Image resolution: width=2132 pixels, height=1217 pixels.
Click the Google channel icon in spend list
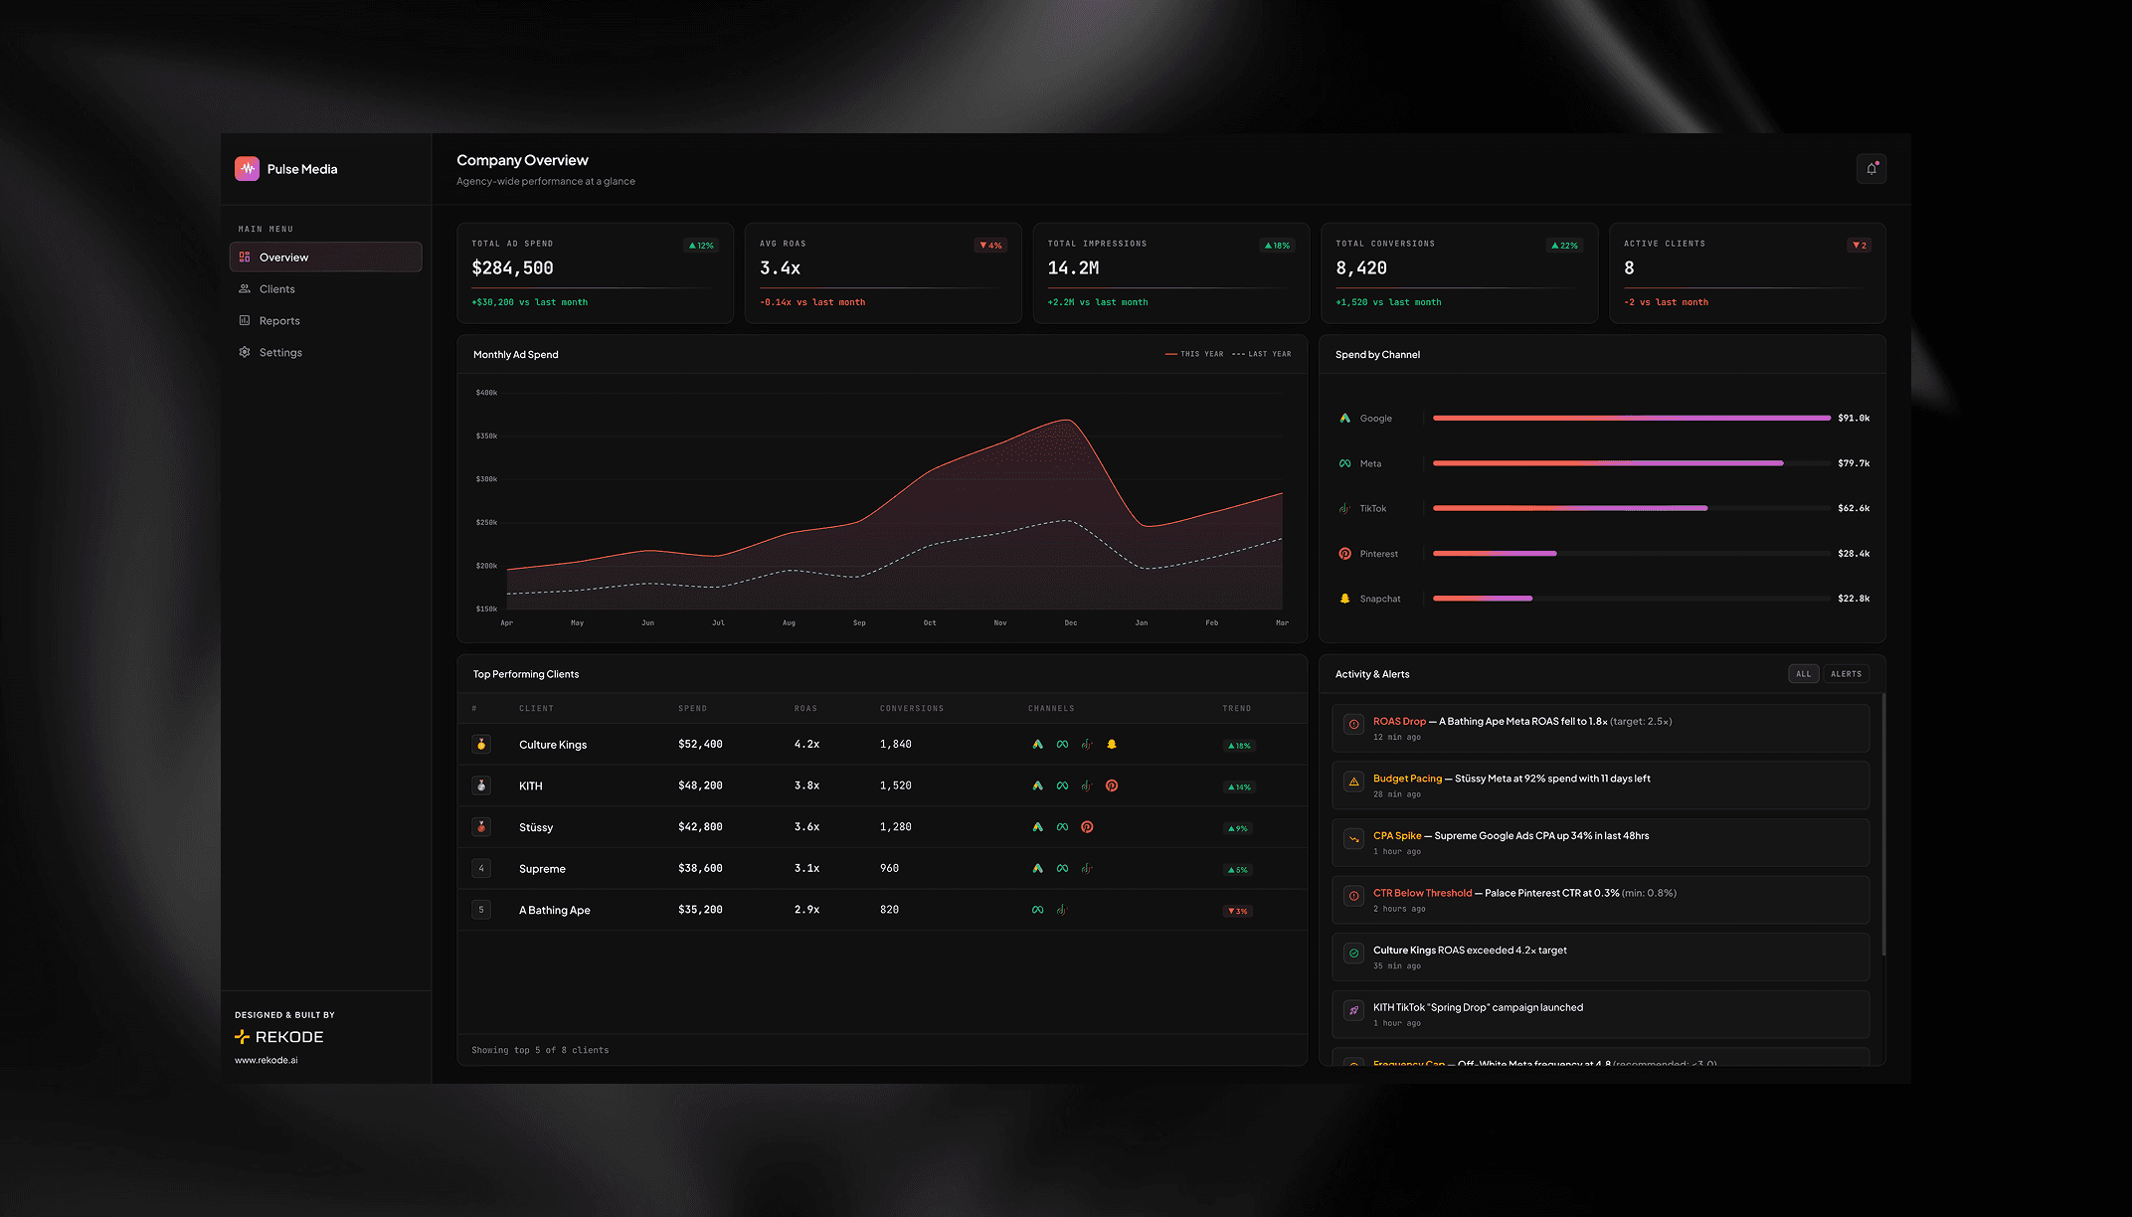pyautogui.click(x=1344, y=419)
